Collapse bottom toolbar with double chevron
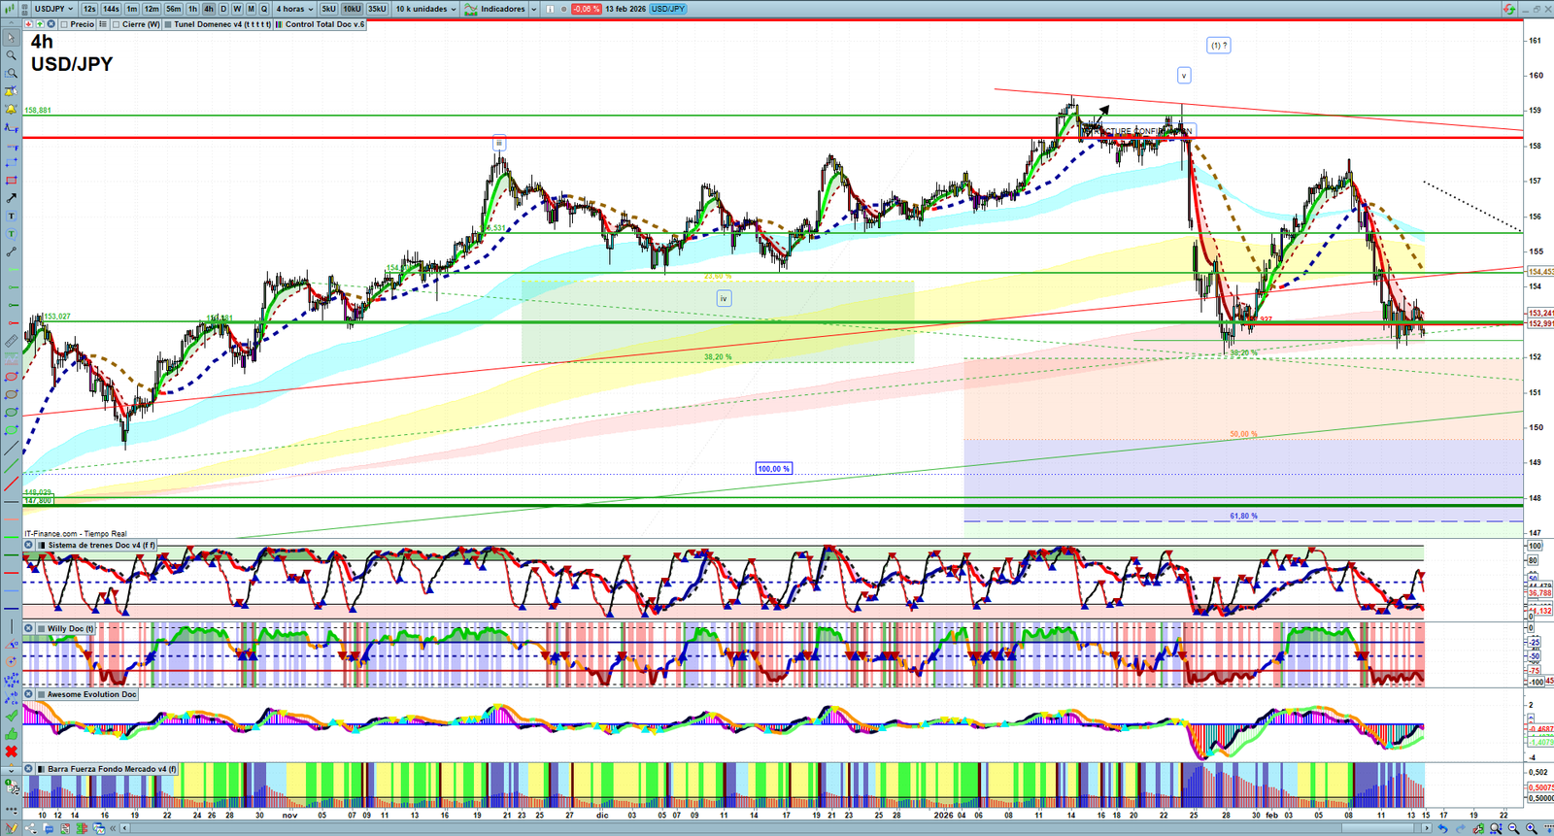The height and width of the screenshot is (836, 1554). pyautogui.click(x=113, y=828)
